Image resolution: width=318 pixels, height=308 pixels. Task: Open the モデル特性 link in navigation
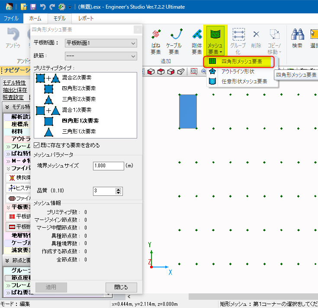point(14,83)
